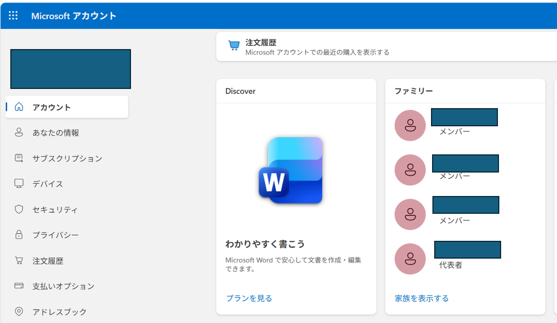Click the monitor icon beside デバイス
Viewport: 557px width, 323px height.
click(19, 184)
